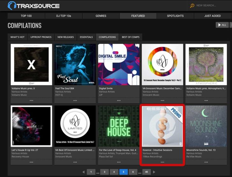Visit the Plaza Del Sol label link

pyautogui.click(x=106, y=157)
